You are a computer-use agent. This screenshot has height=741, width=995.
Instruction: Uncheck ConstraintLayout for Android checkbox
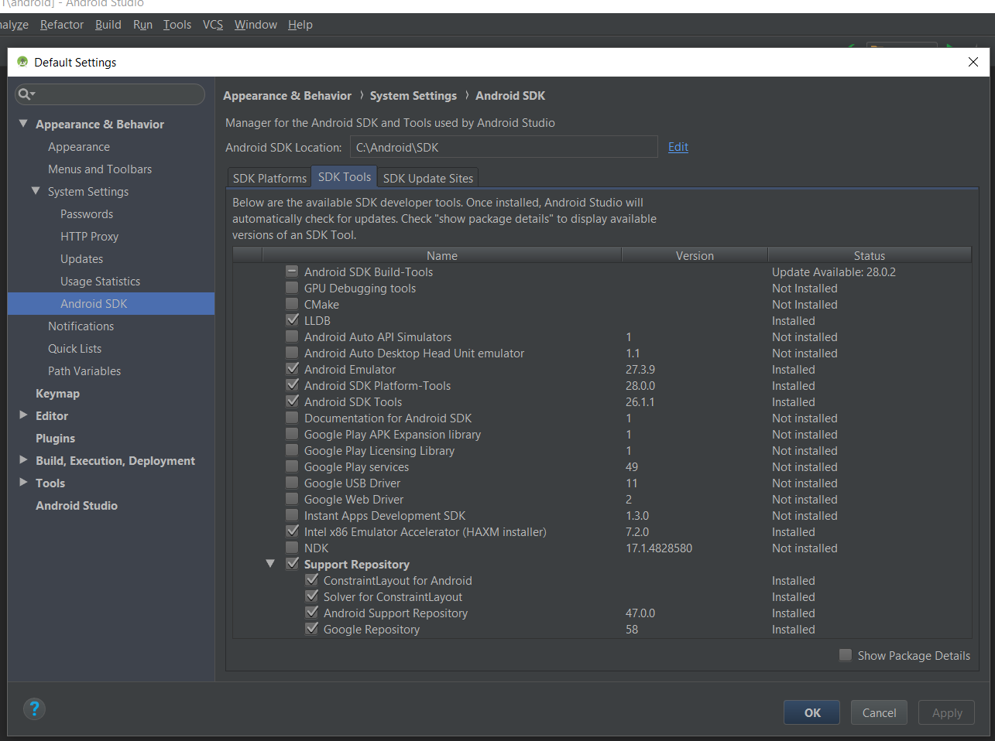(x=311, y=580)
